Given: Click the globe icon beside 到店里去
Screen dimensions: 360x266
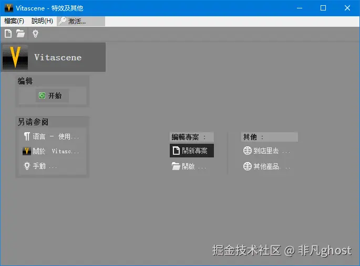Looking at the screenshot, I should tap(248, 151).
